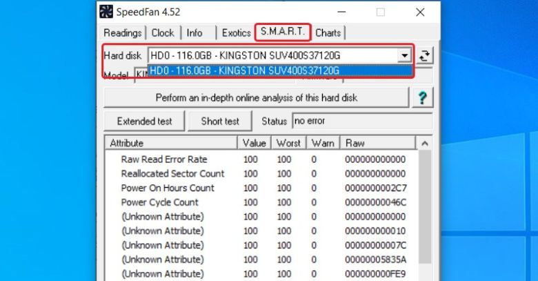Click the attribute list scroll up arrow
This screenshot has height=281, width=538.
tap(425, 143)
